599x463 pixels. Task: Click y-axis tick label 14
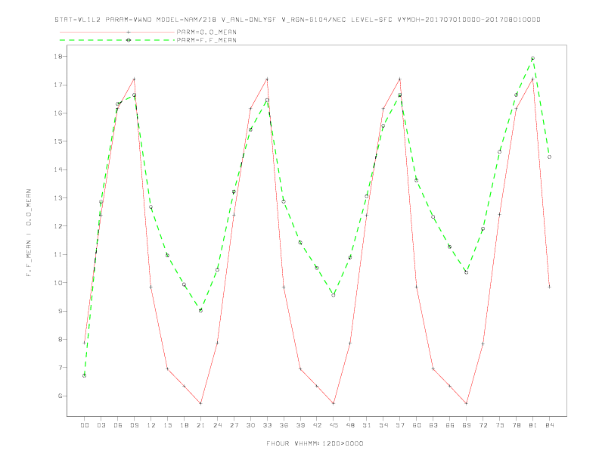pyautogui.click(x=57, y=169)
